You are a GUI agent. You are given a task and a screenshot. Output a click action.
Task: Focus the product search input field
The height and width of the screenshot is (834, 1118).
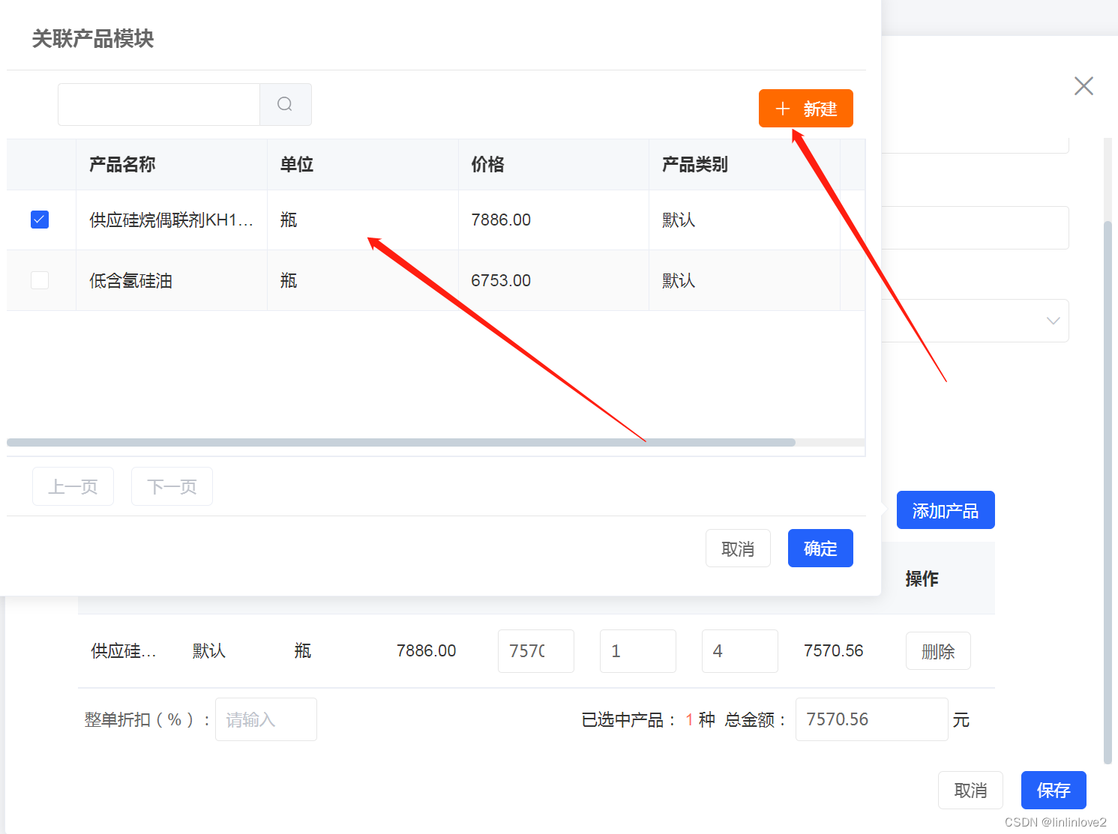pos(159,104)
